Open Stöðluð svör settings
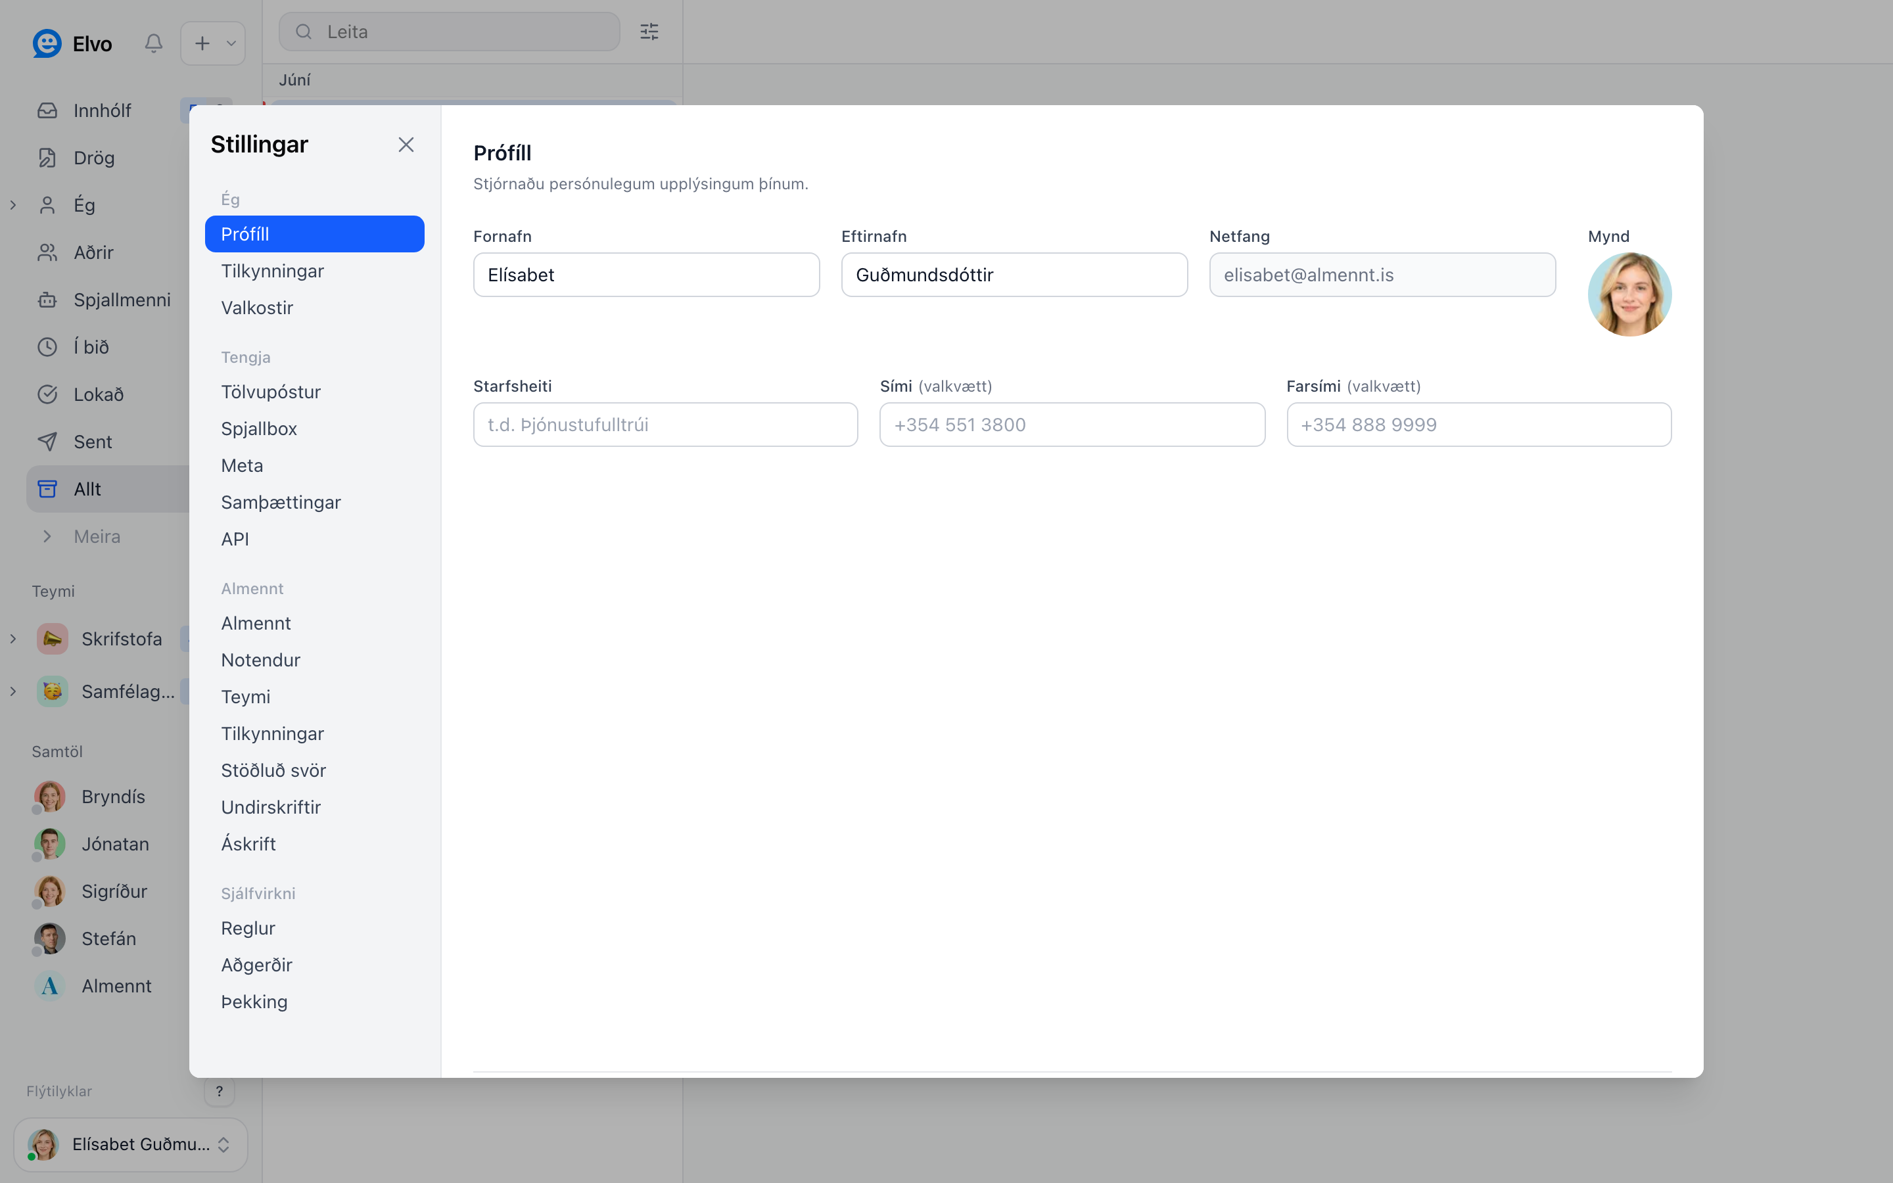The width and height of the screenshot is (1893, 1183). click(x=314, y=771)
